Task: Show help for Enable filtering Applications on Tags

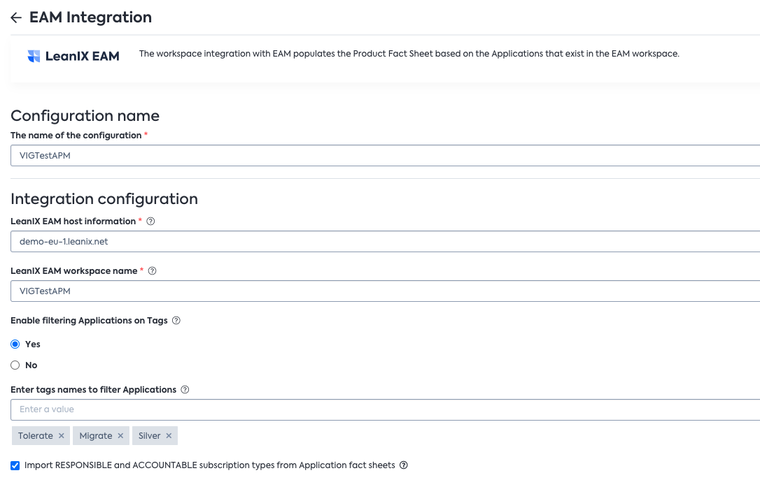Action: tap(176, 320)
